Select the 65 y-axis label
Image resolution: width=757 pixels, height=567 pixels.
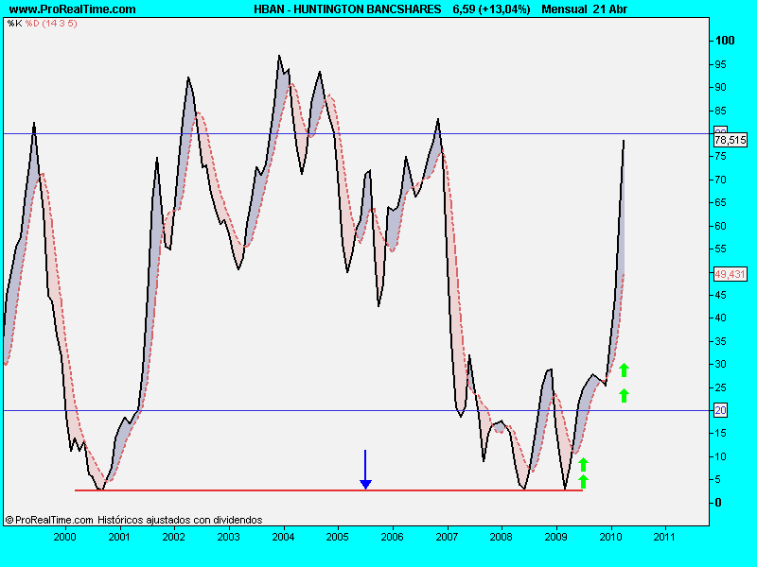(x=720, y=202)
